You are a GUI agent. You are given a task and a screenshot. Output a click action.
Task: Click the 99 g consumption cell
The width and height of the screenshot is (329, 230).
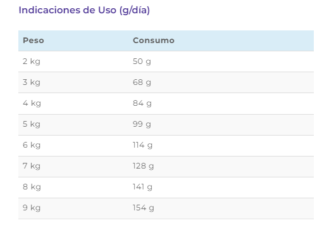click(142, 124)
